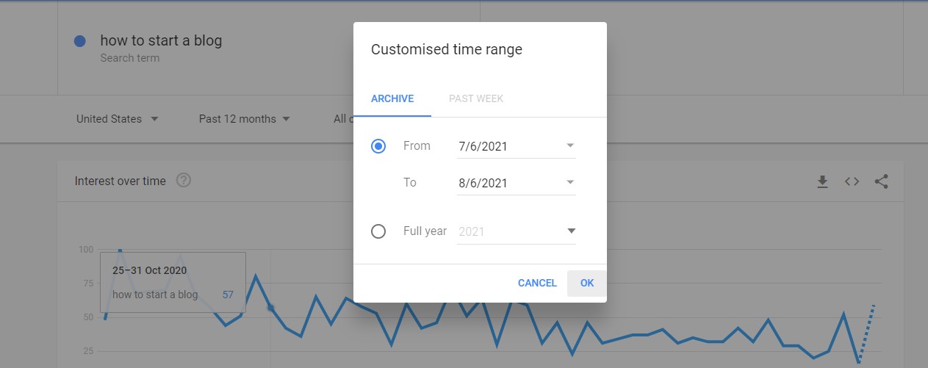Viewport: 928px width, 368px height.
Task: Open the Past 12 months time dropdown
Action: [245, 119]
